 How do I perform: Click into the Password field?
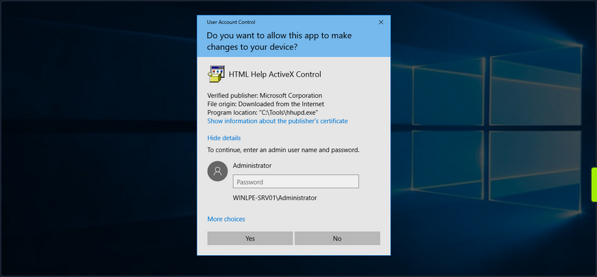click(296, 182)
